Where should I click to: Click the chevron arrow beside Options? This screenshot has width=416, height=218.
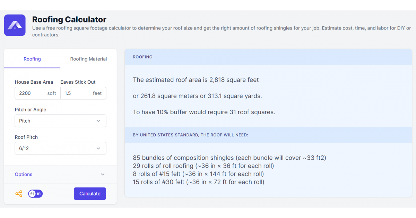point(103,175)
